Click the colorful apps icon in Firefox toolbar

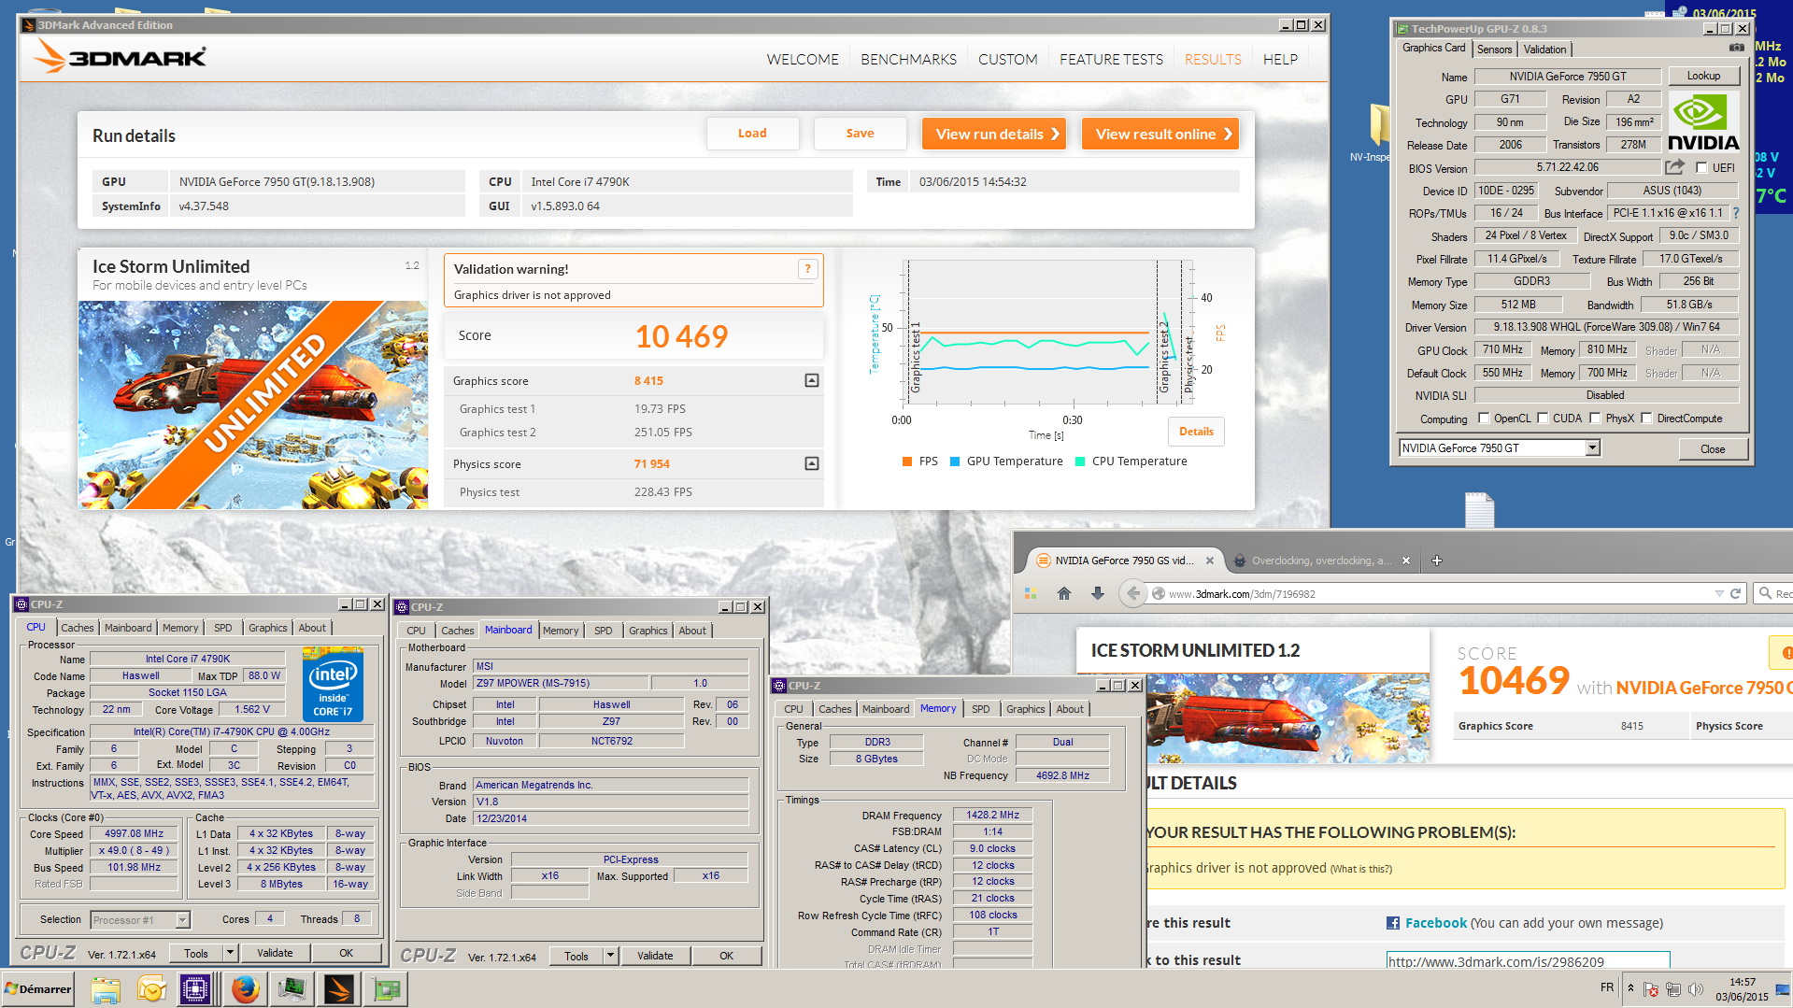click(x=1031, y=593)
